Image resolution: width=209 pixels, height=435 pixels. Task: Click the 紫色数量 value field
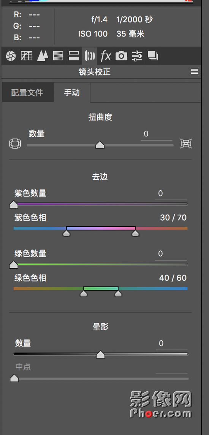[x=171, y=194]
